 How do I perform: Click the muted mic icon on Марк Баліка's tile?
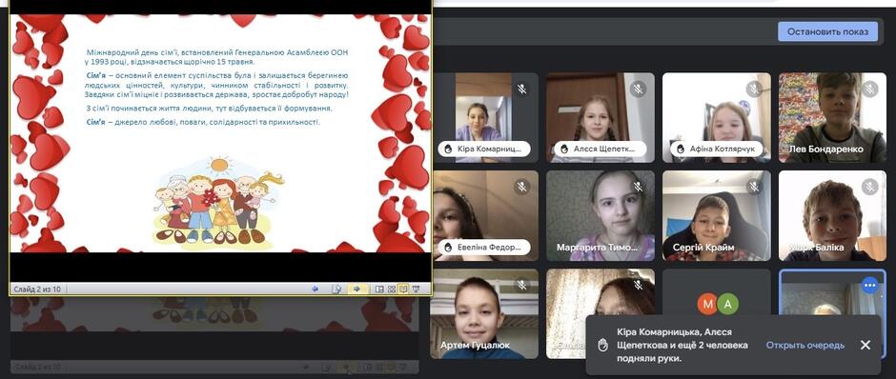[x=870, y=187]
